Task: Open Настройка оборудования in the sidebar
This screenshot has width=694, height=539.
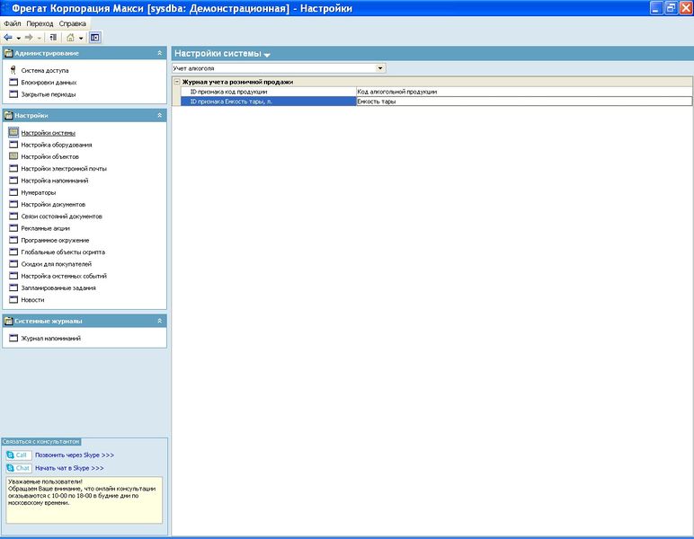Action: tap(57, 145)
